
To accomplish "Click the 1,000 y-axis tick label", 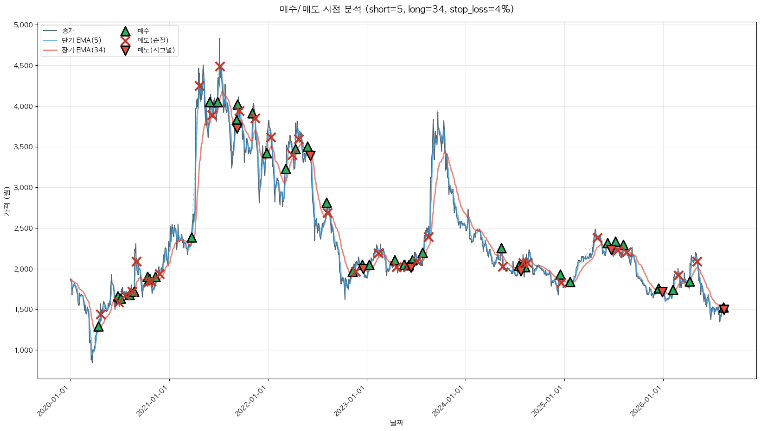I will pos(24,350).
